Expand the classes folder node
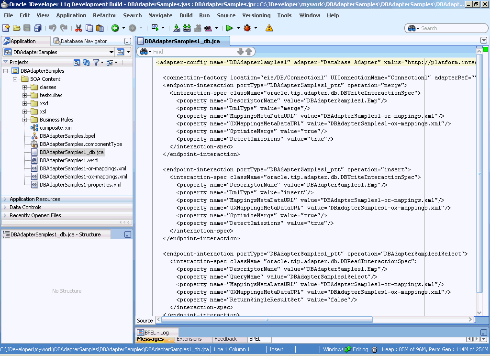490x356 pixels. tap(25, 87)
